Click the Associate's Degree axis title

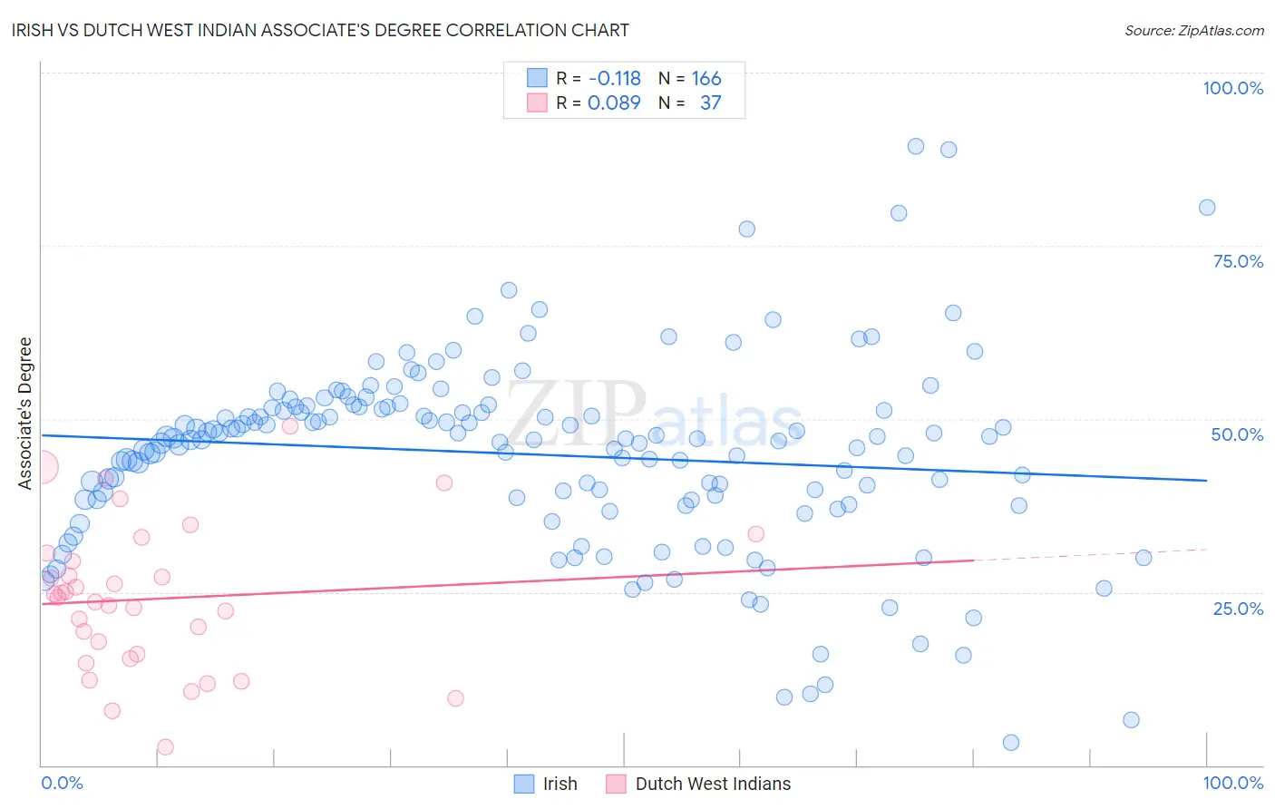(25, 414)
